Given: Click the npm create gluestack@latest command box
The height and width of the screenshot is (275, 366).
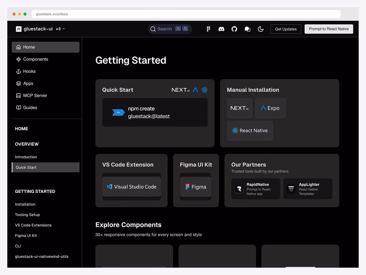Looking at the screenshot, I should [x=155, y=112].
